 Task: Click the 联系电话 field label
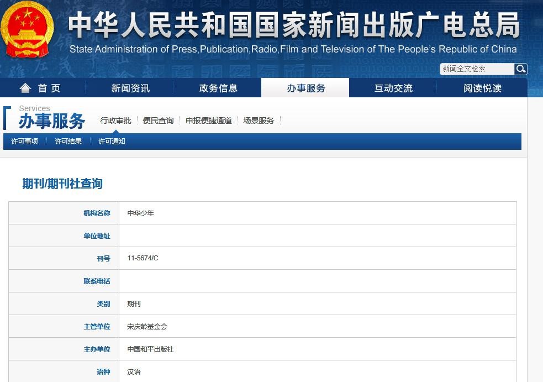(x=97, y=281)
